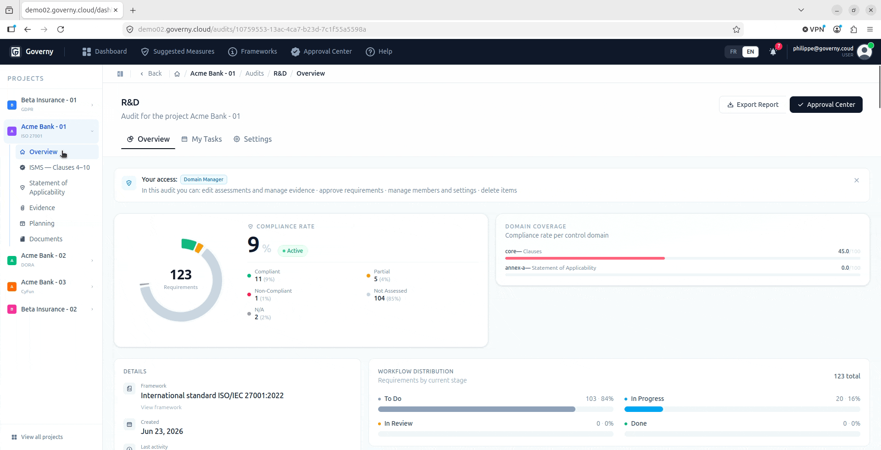The height and width of the screenshot is (450, 881).
Task: Collapse the Acme Bank - 01 project
Action: [x=92, y=131]
